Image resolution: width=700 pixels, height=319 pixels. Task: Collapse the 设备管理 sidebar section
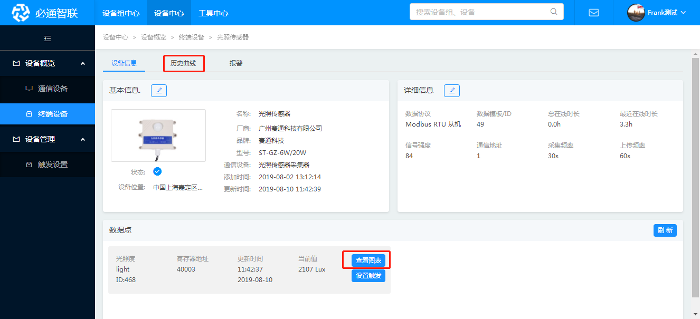[x=83, y=139]
